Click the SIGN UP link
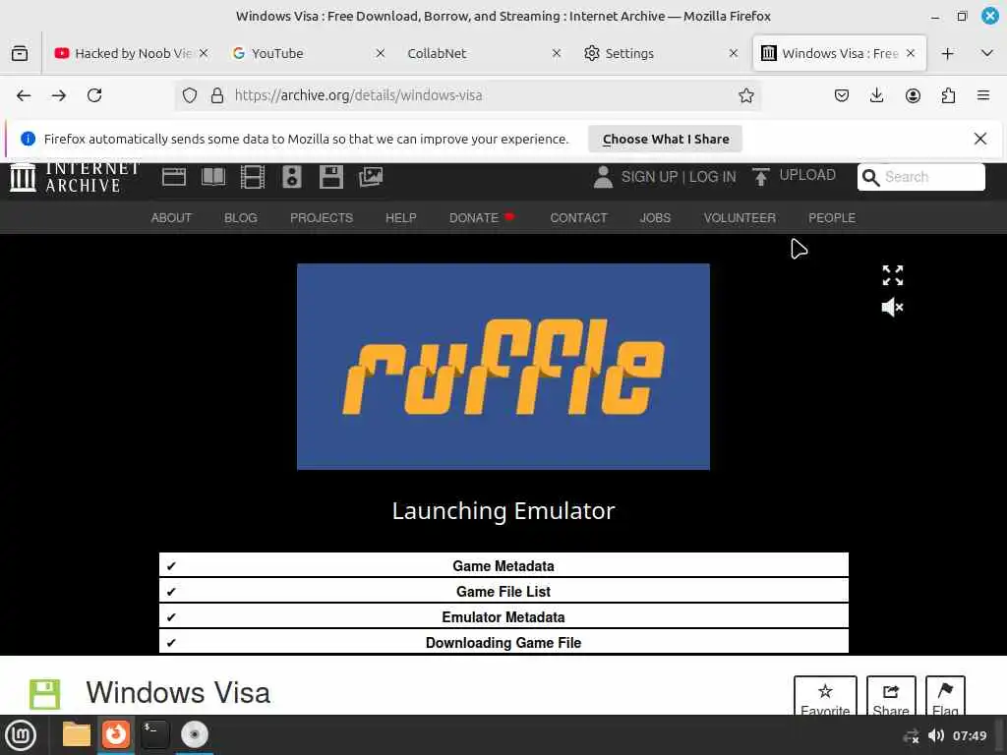The width and height of the screenshot is (1007, 755). click(x=649, y=177)
